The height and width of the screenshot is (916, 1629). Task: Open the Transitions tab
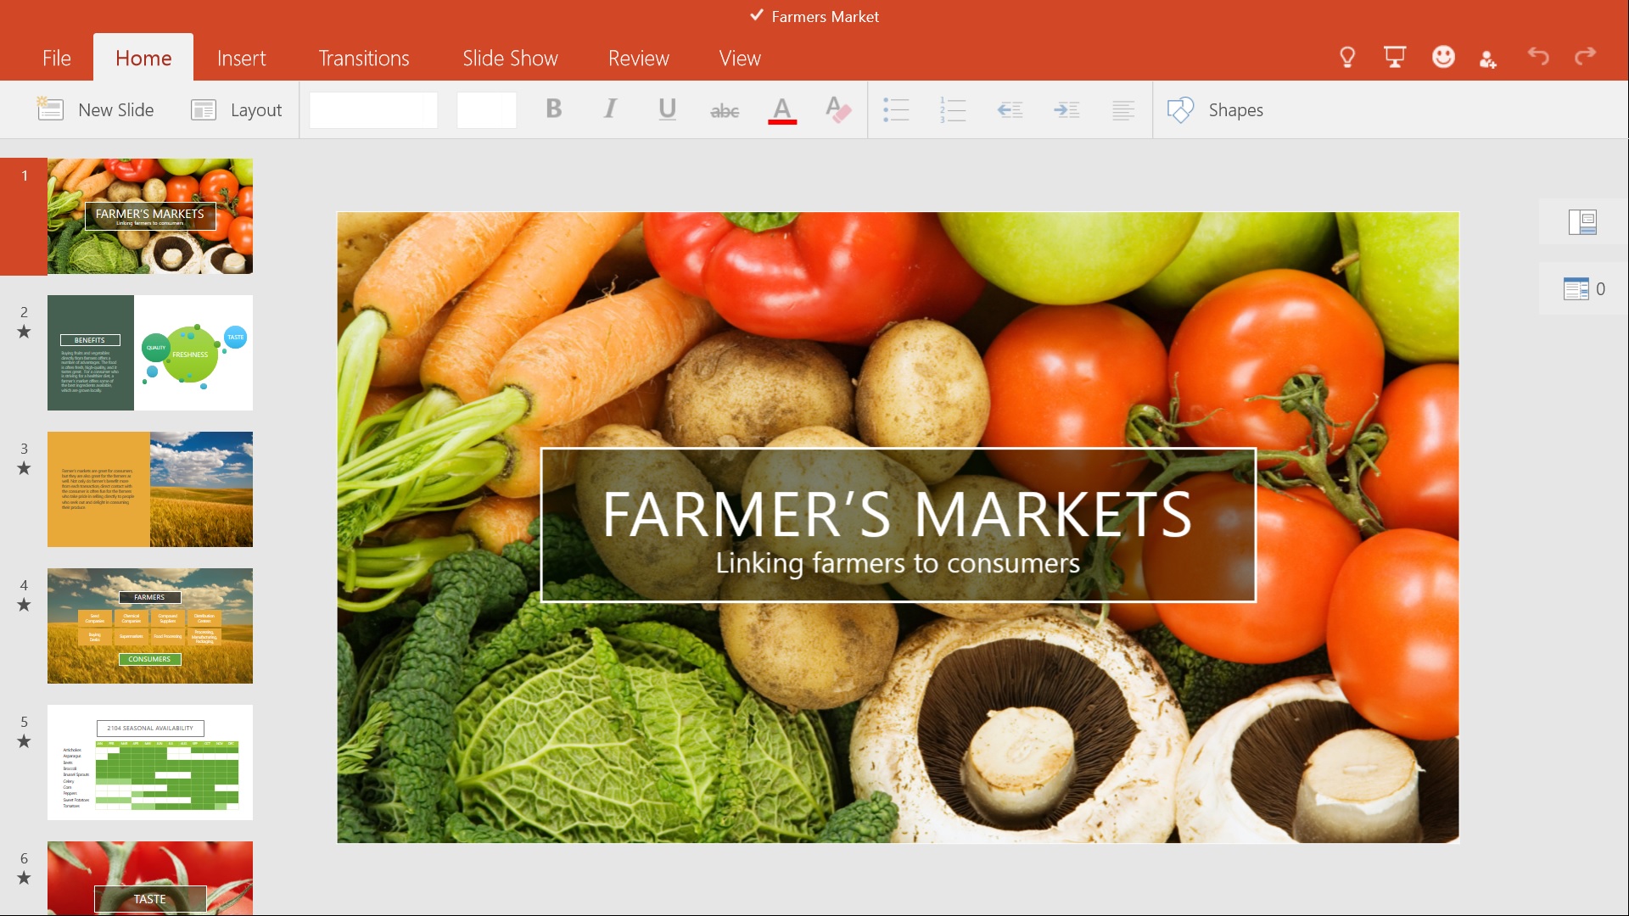(363, 59)
